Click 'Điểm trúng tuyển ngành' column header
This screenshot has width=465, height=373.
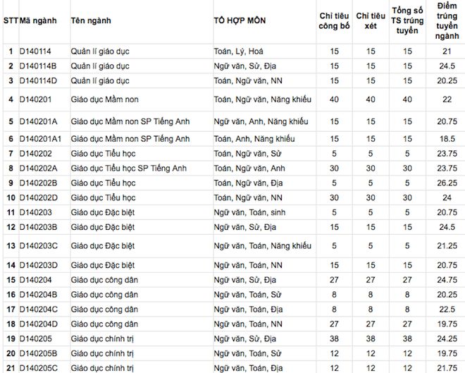[x=447, y=20]
